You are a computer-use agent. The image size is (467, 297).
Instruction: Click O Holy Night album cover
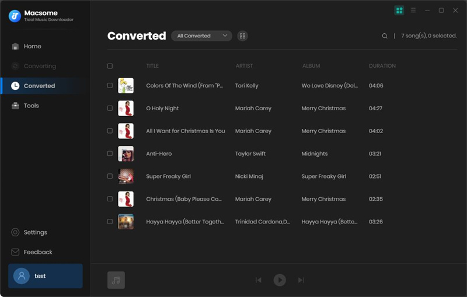(126, 108)
